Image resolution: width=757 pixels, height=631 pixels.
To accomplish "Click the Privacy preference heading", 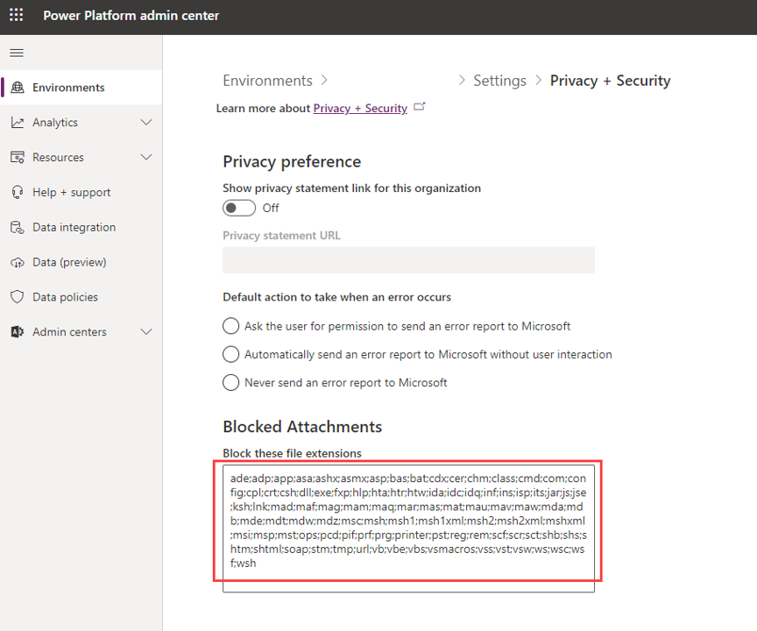I will [292, 162].
